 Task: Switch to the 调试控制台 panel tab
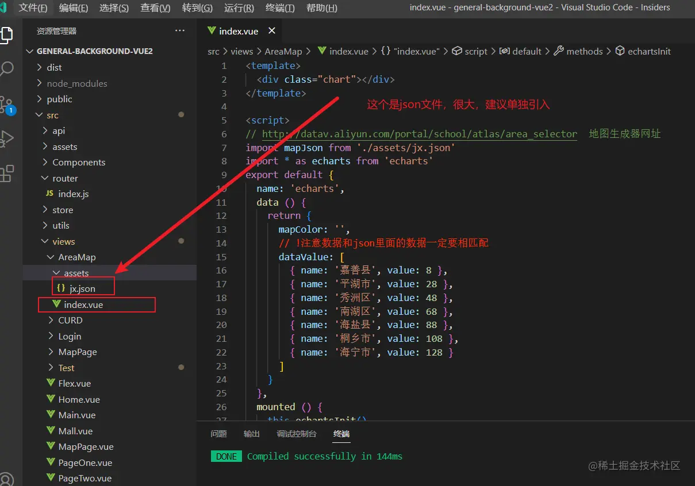[x=296, y=434]
